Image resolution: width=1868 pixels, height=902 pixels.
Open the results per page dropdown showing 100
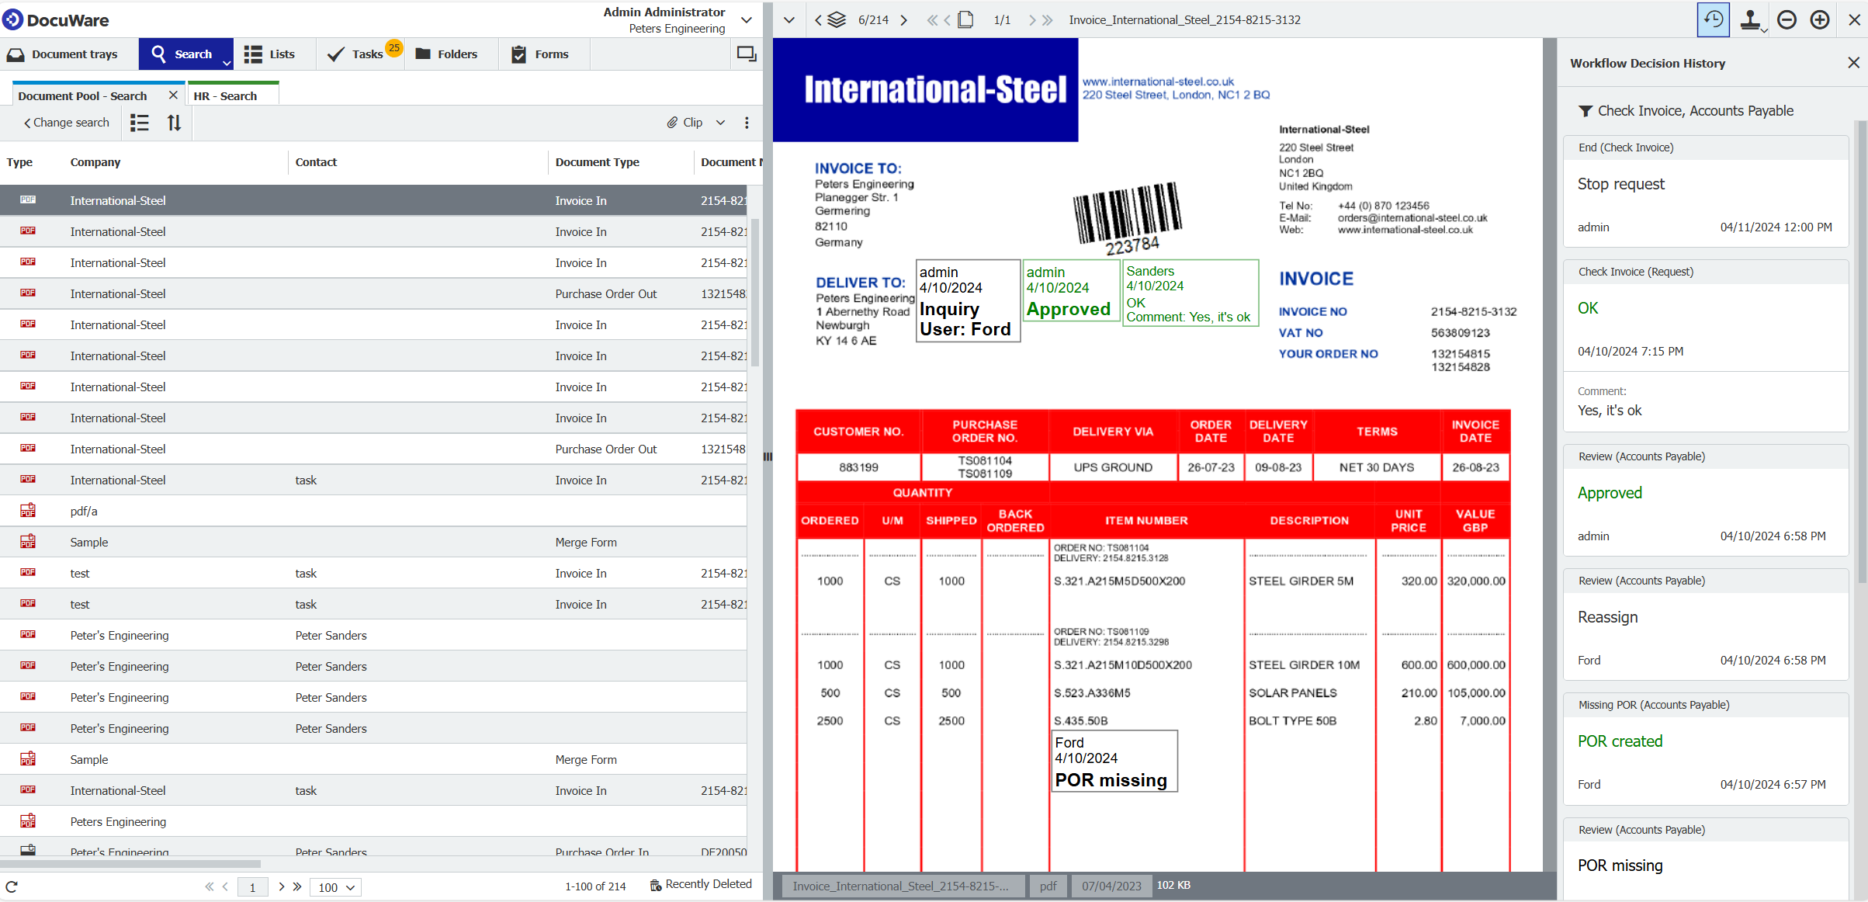pos(335,886)
